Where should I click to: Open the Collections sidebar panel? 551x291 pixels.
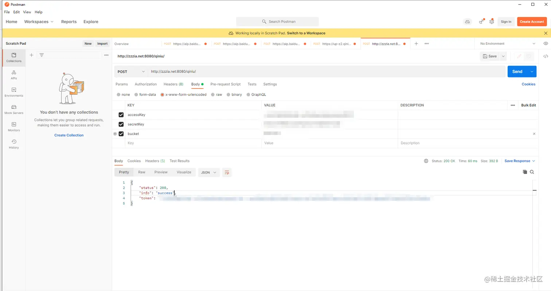click(x=14, y=57)
